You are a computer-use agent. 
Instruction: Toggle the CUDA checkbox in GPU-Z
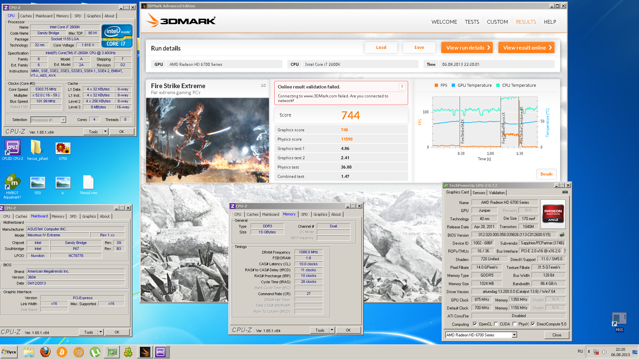tap(496, 324)
